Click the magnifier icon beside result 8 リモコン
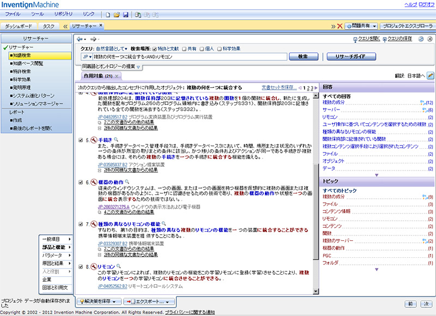Image resolution: width=436 pixels, height=316 pixels. click(x=118, y=266)
